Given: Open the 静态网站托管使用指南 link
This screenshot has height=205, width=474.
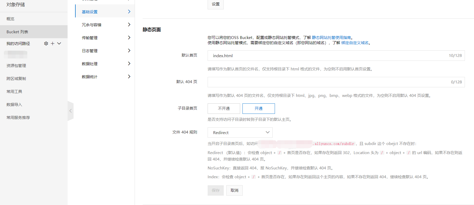Looking at the screenshot, I should (x=331, y=37).
